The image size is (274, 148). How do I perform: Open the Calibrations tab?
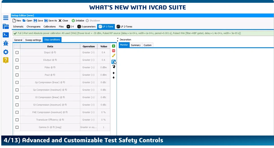pos(49,27)
